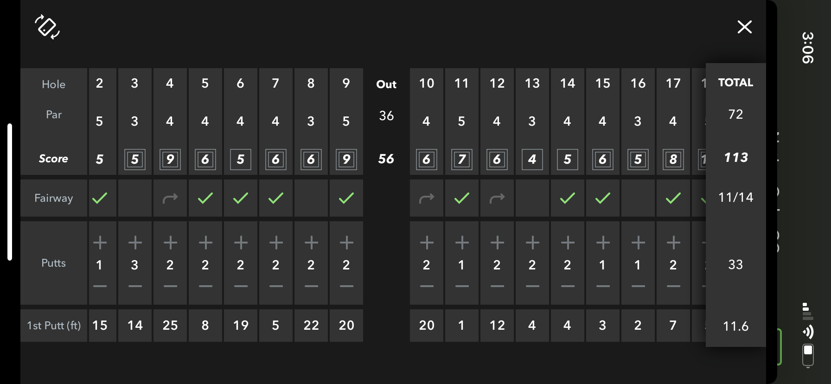The image size is (831, 384).
Task: Select hole 9 column header
Action: point(346,83)
